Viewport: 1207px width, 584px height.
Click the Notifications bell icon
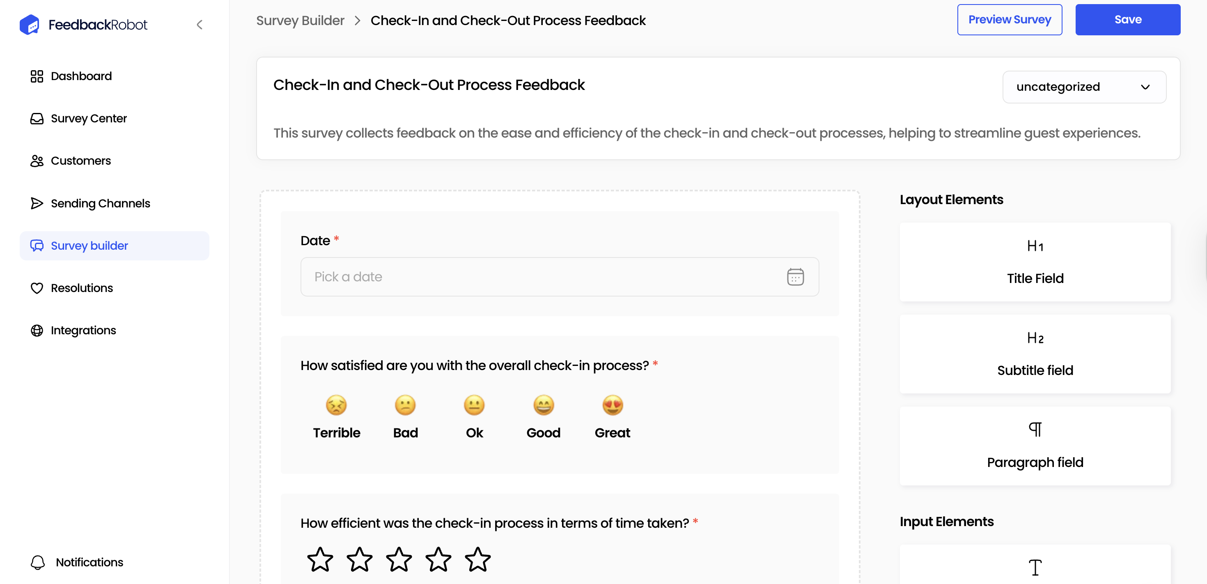coord(37,562)
